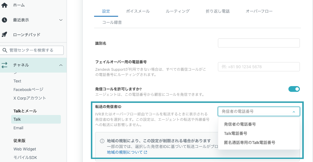Click external link icon beside 地域の規制について
Viewport: 313px width, 162px height.
coord(146,152)
